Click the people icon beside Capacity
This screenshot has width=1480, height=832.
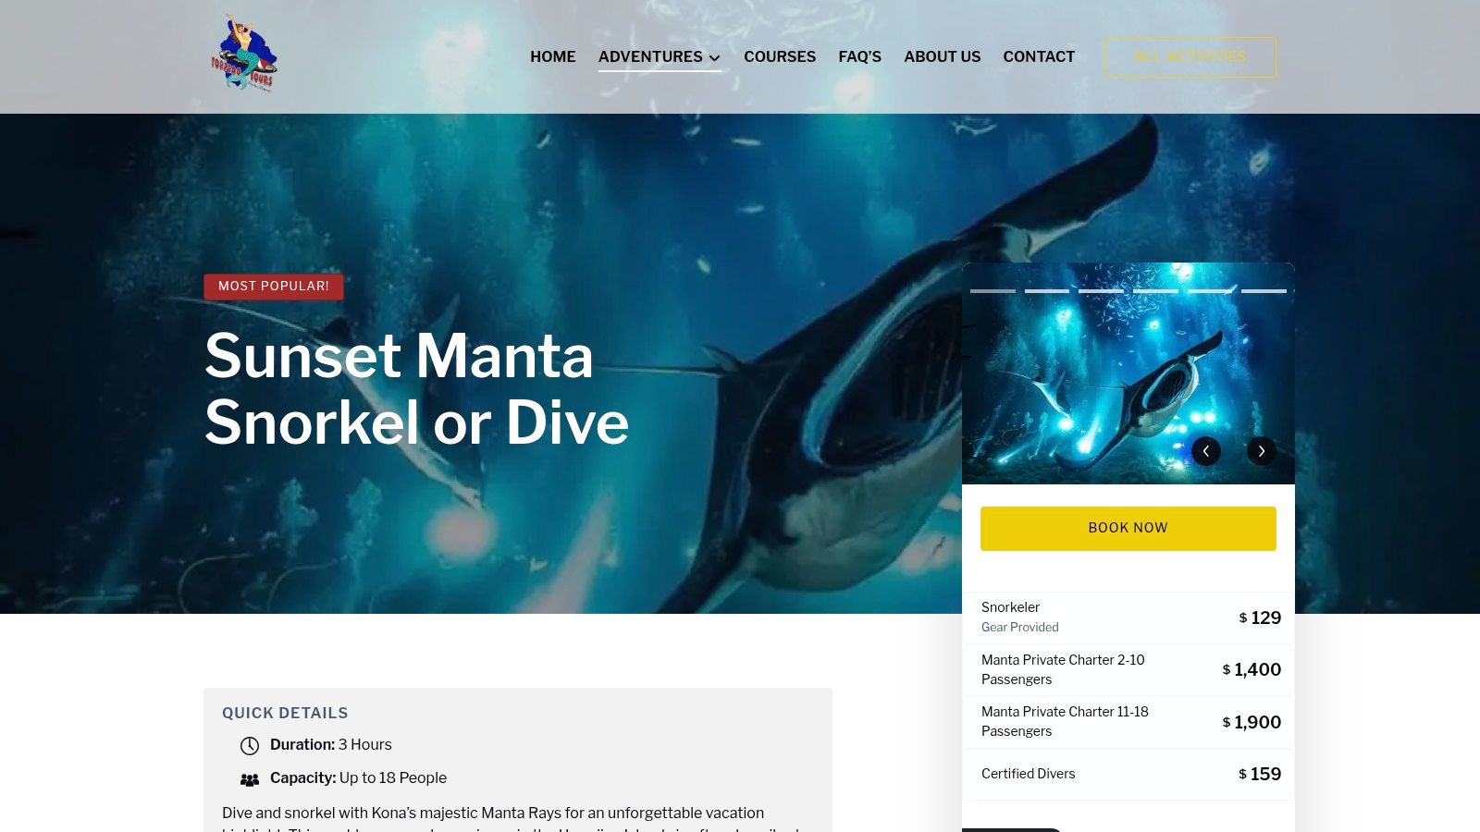tap(250, 779)
